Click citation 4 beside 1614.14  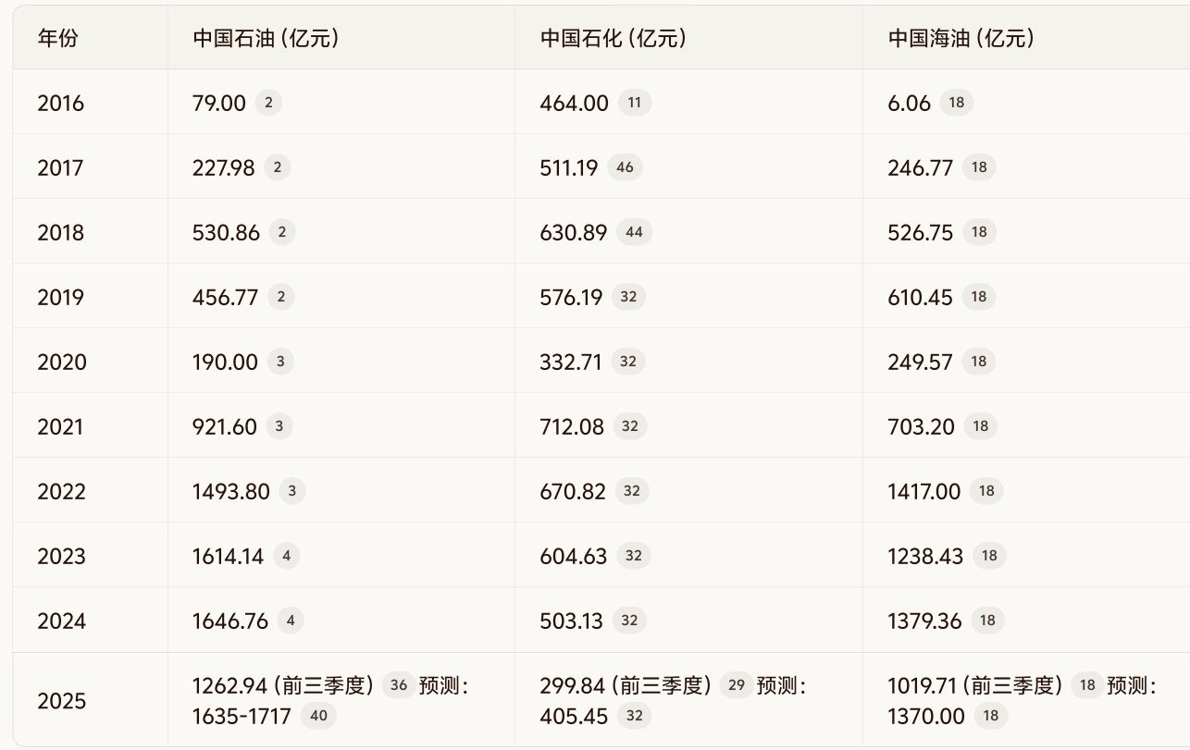[286, 556]
